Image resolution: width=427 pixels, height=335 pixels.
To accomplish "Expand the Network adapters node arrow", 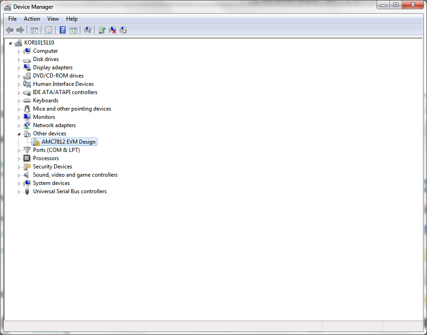I will (19, 126).
